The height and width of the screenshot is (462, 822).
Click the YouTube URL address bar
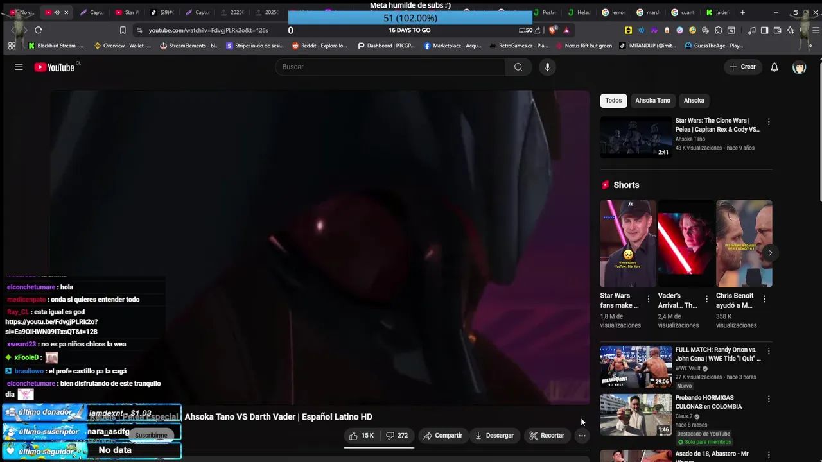[209, 30]
